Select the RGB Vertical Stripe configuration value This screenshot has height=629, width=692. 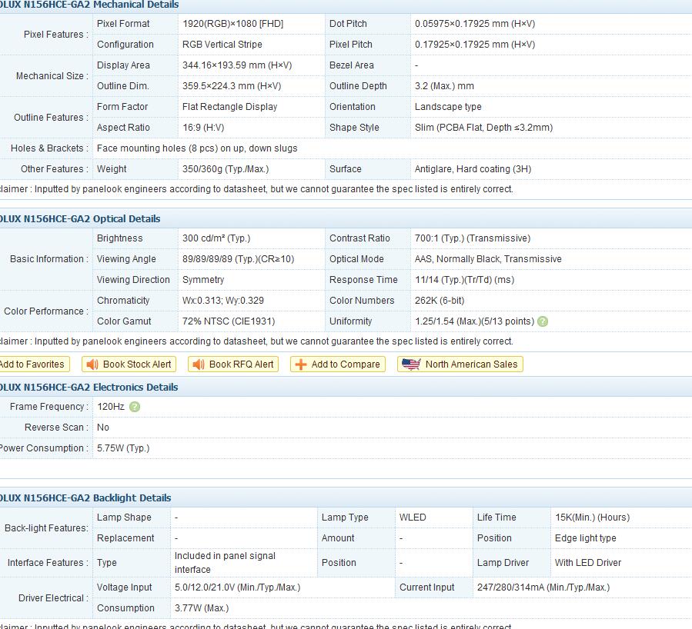pyautogui.click(x=222, y=45)
